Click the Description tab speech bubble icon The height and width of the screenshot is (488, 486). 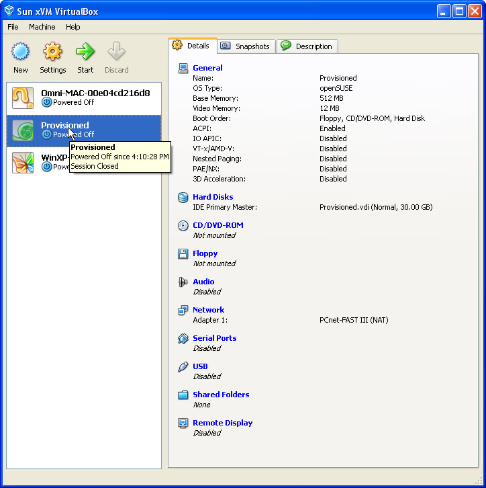[285, 46]
